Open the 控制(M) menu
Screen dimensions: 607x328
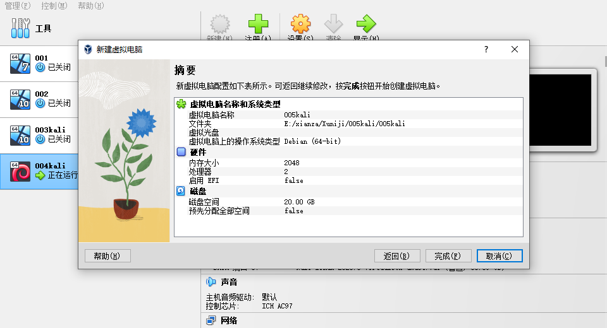[x=54, y=6]
